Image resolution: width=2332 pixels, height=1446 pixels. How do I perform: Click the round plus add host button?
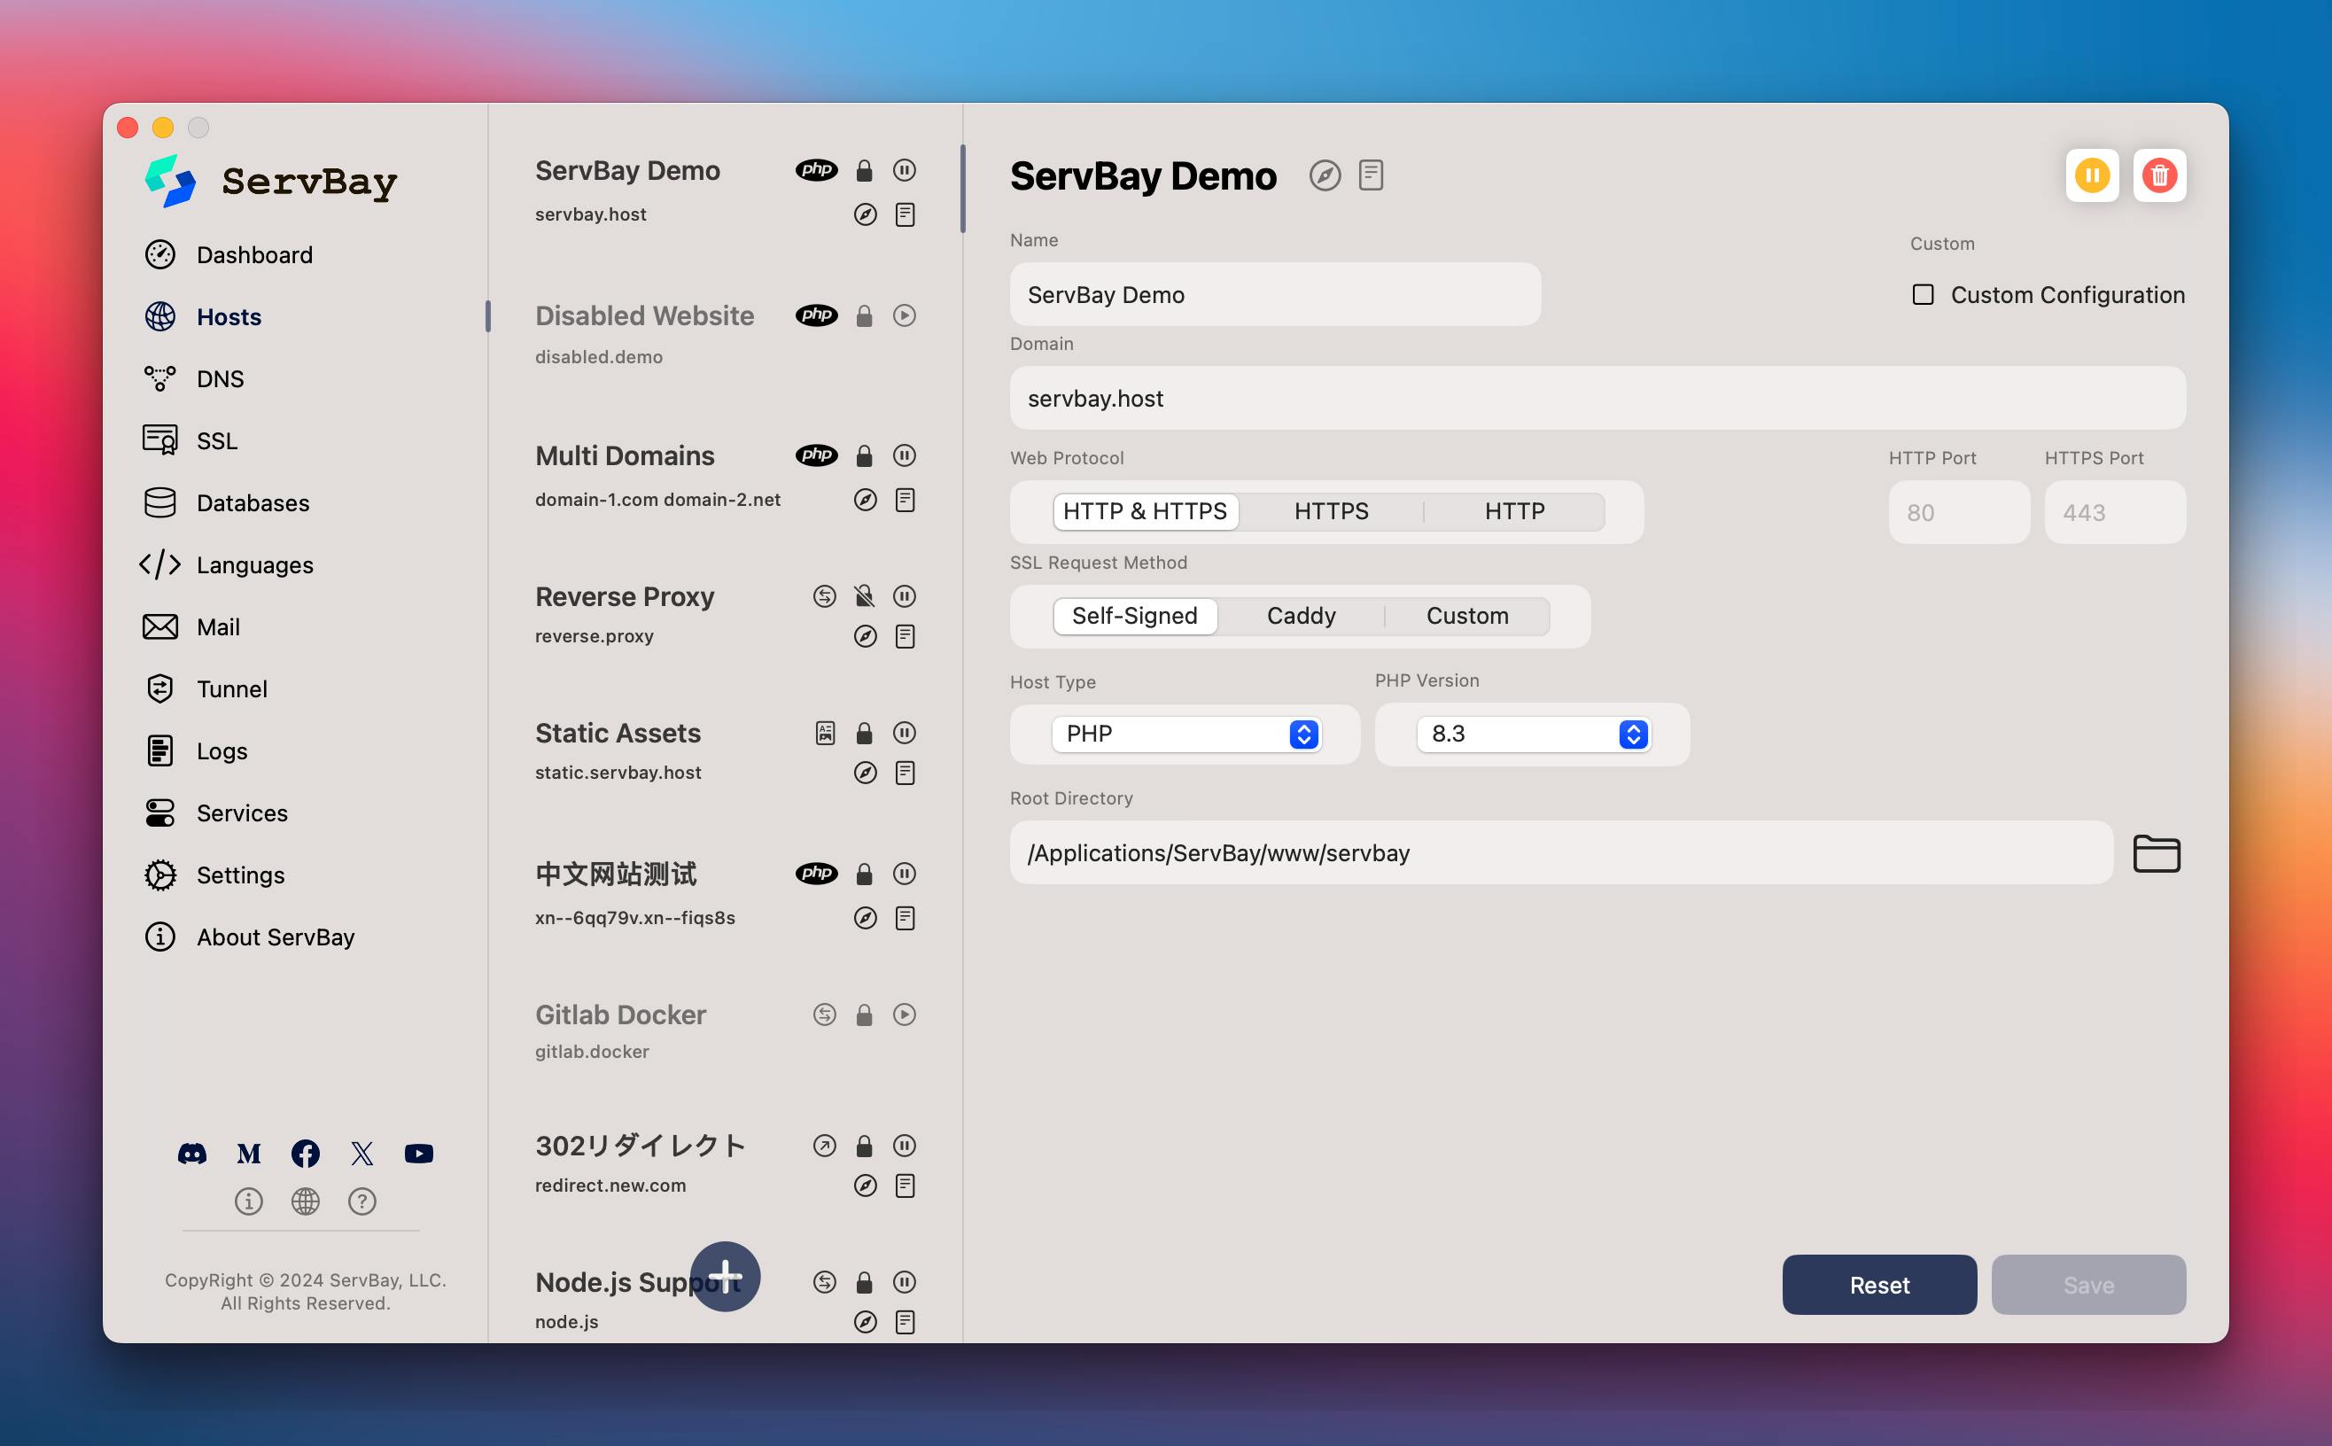pos(725,1276)
